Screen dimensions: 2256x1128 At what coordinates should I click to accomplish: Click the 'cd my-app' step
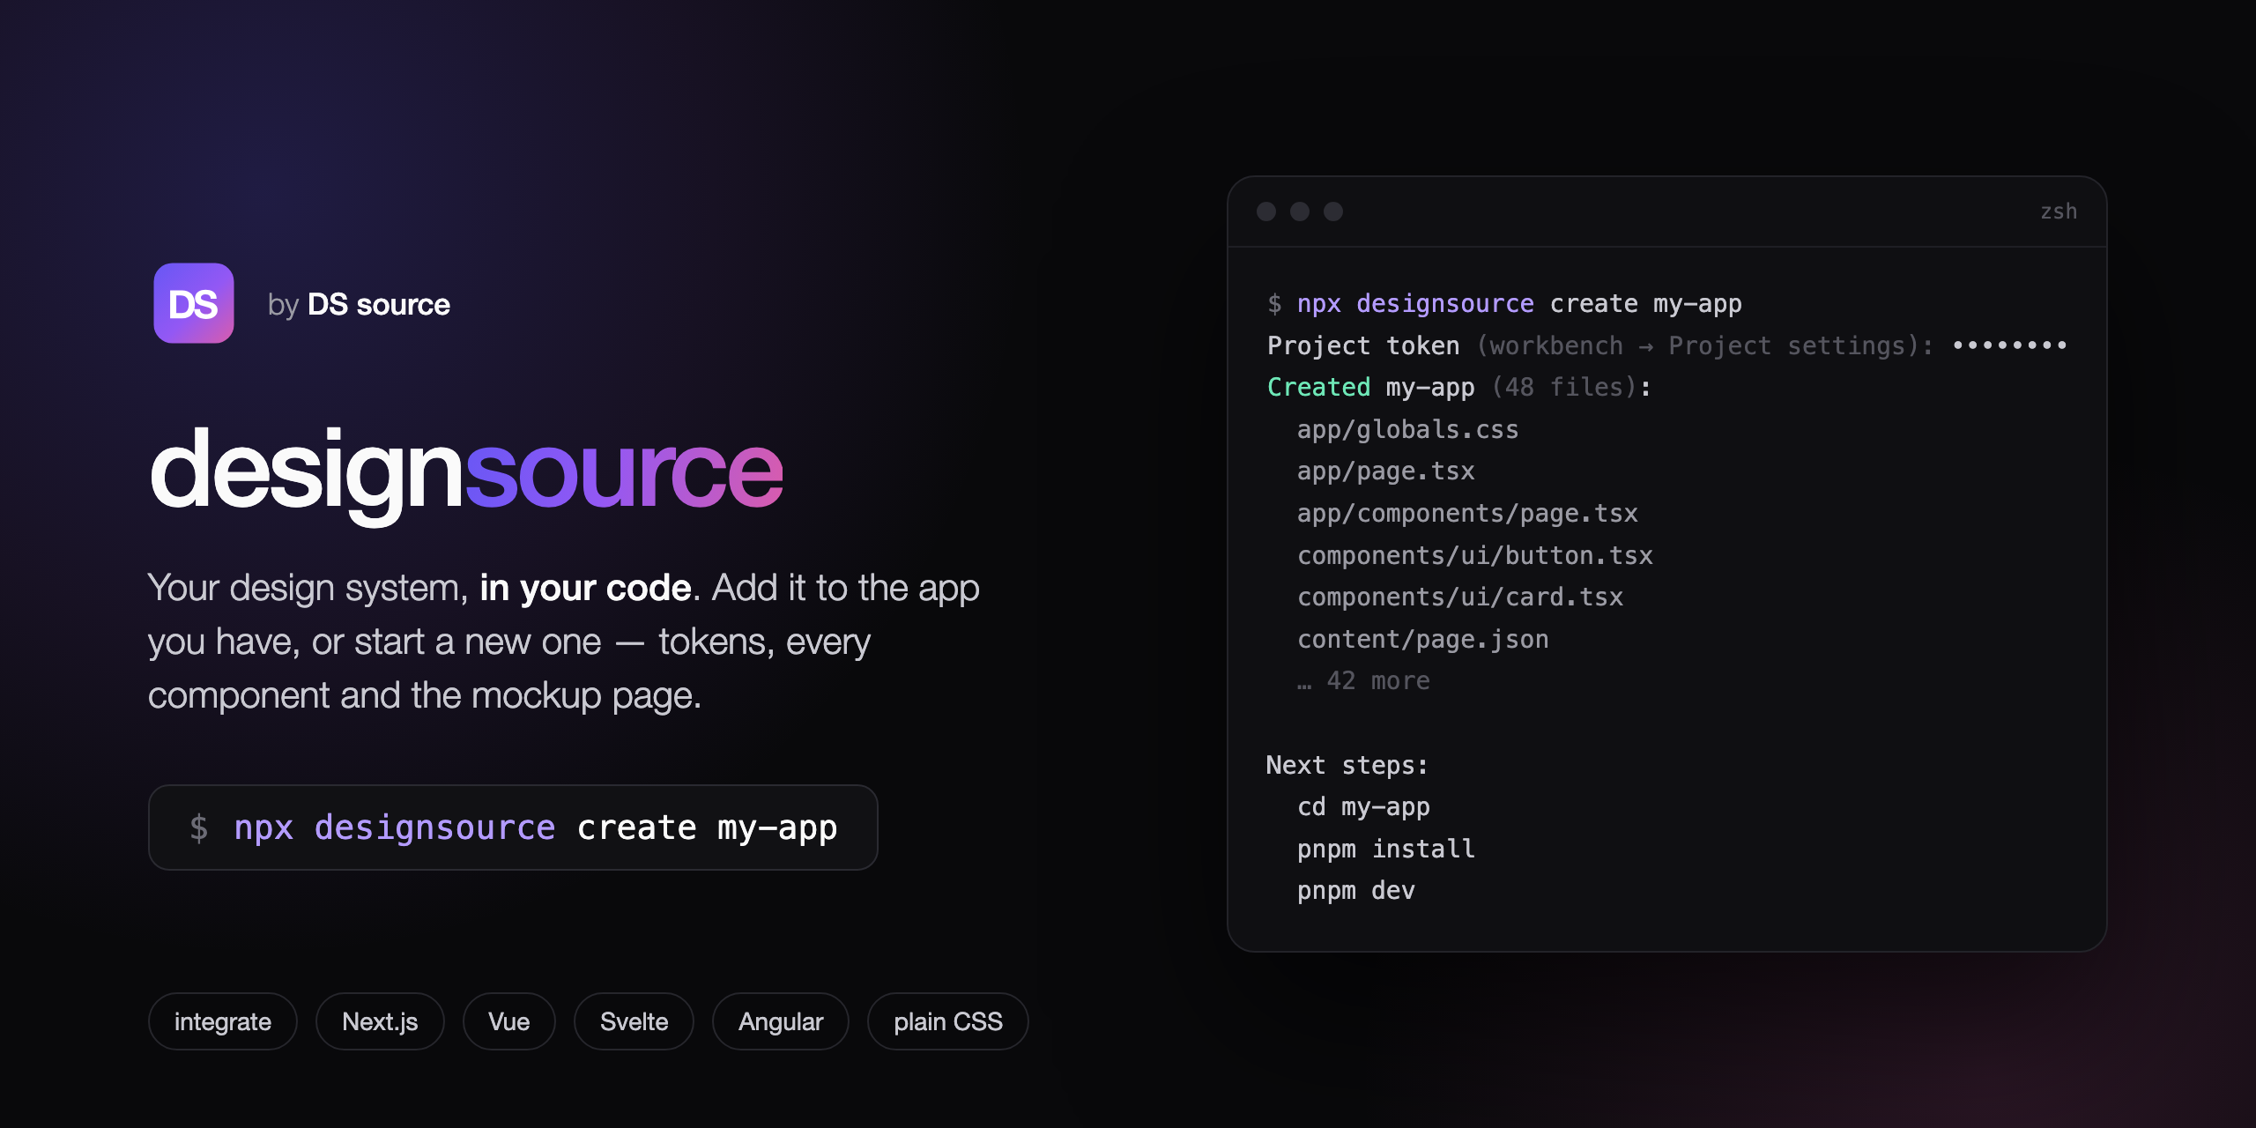pyautogui.click(x=1363, y=807)
